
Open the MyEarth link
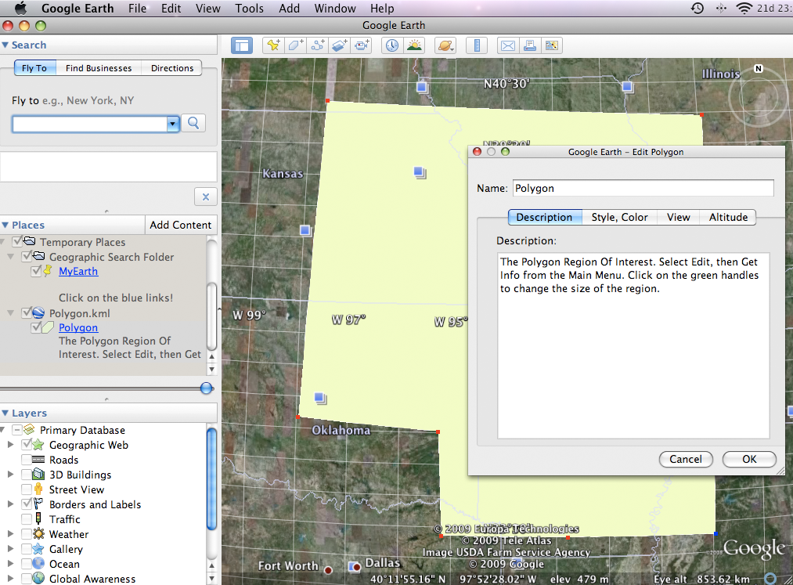click(78, 271)
